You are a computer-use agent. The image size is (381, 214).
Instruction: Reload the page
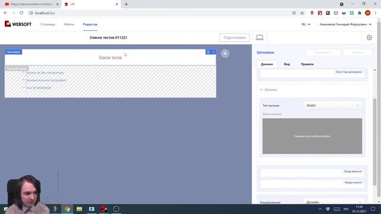pyautogui.click(x=21, y=13)
